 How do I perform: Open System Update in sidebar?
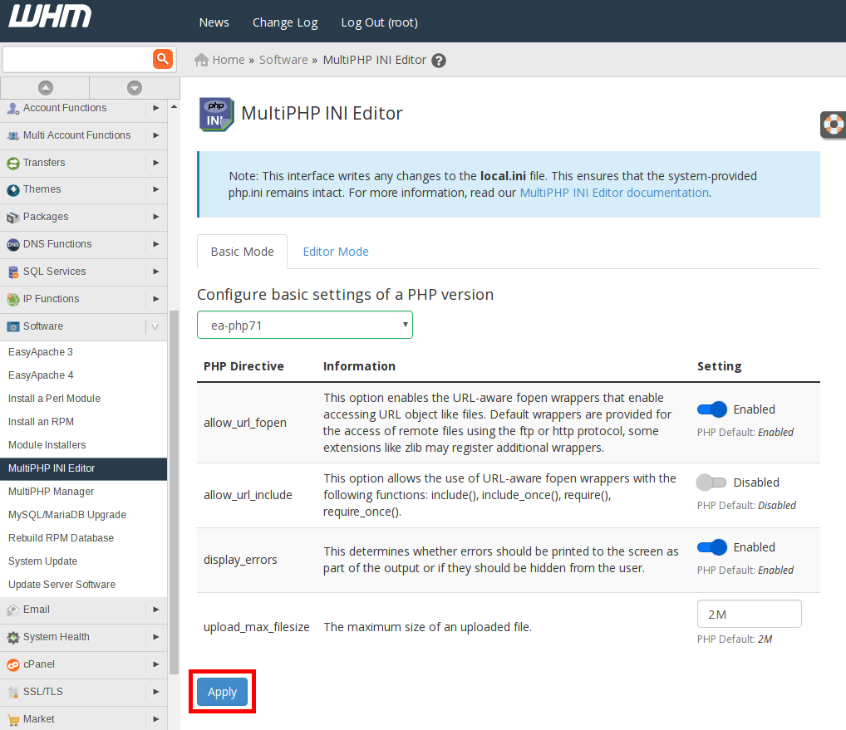click(x=42, y=561)
